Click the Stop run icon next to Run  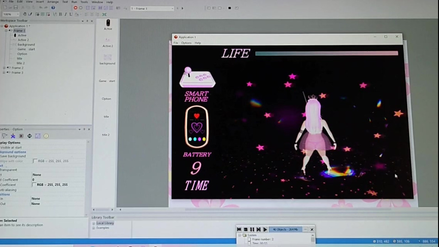pyautogui.click(x=80, y=8)
